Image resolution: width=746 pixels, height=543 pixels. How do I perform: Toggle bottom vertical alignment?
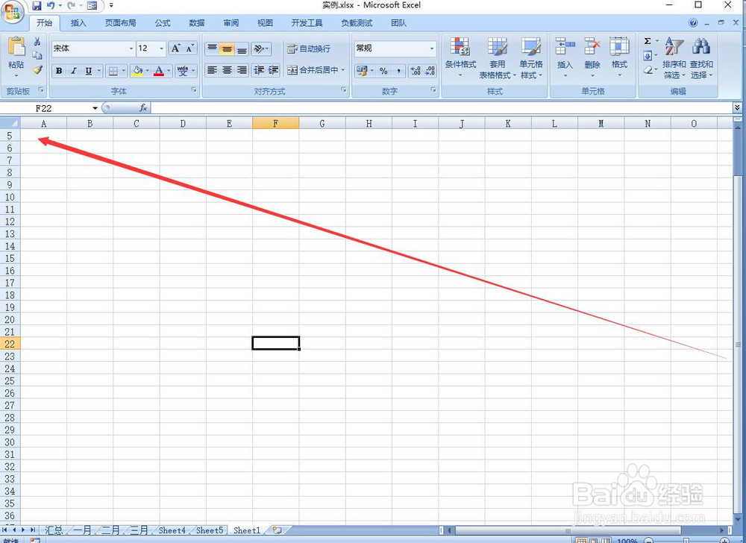pos(242,48)
